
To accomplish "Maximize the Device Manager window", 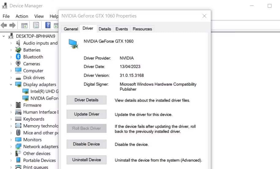I will tap(270, 6).
